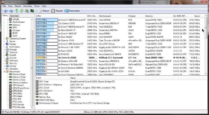Viewport: 209px width, 115px height.
Task: Sort by the Motherboard column header
Action: (113, 16)
